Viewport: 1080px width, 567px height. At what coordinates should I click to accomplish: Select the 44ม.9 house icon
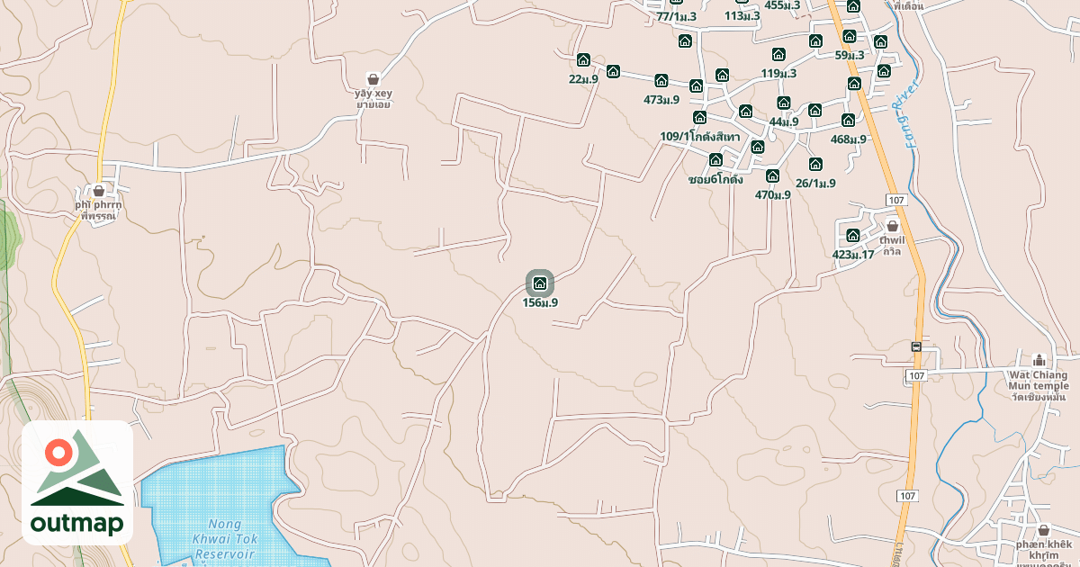coord(784,103)
